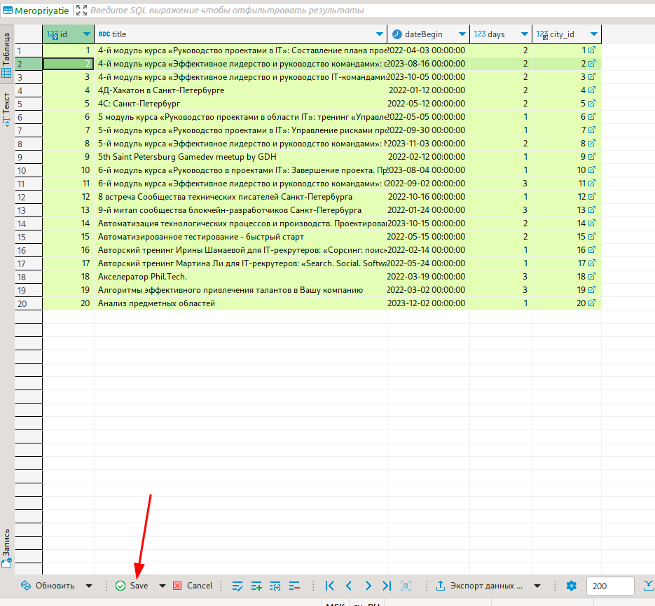Jump to the last row
The width and height of the screenshot is (655, 606).
tap(387, 586)
